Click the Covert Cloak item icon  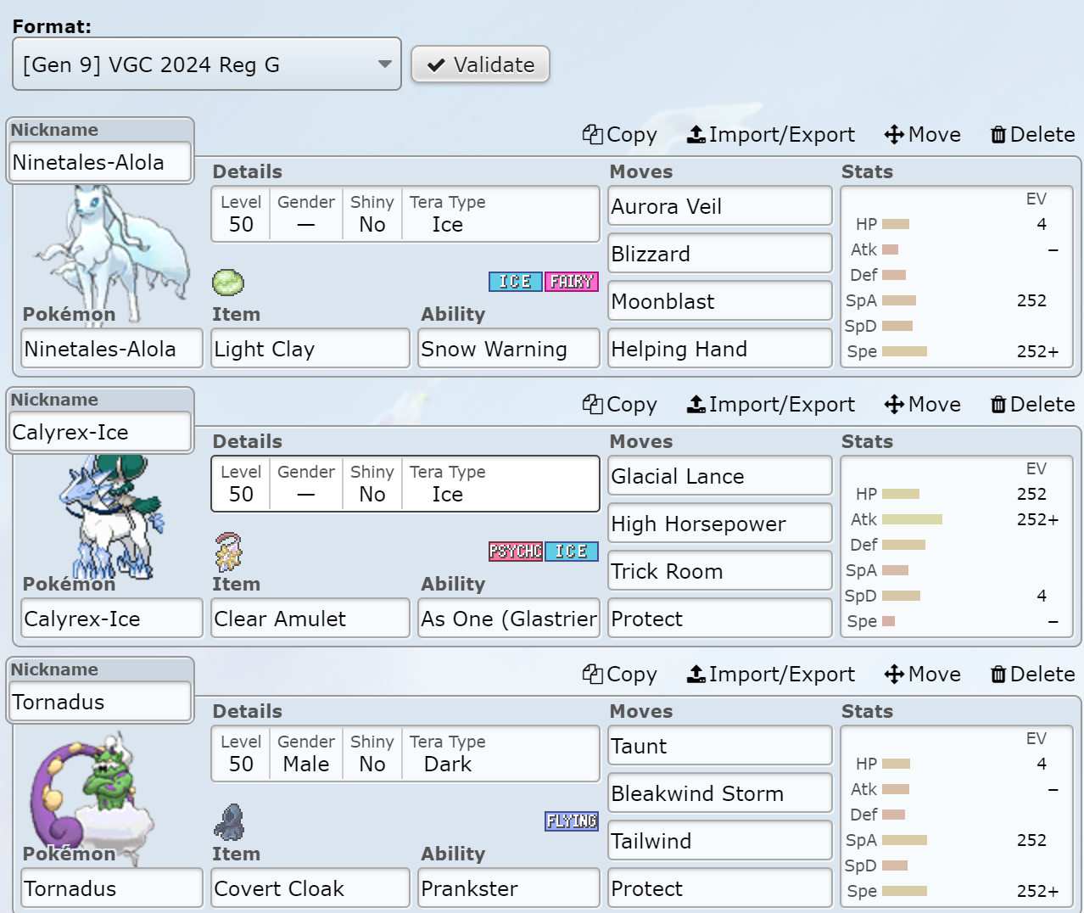click(228, 821)
